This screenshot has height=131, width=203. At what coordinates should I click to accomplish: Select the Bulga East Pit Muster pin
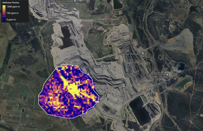143,54
